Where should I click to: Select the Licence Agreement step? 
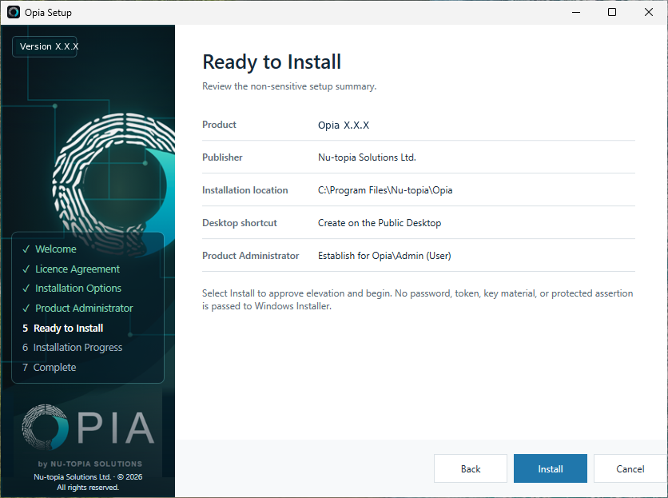pos(78,269)
